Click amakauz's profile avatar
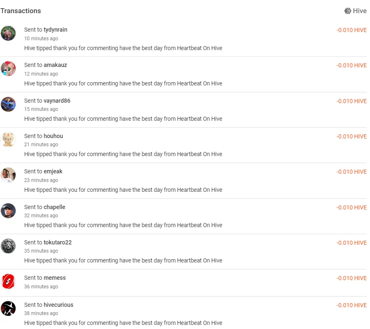The height and width of the screenshot is (329, 370). tap(8, 69)
